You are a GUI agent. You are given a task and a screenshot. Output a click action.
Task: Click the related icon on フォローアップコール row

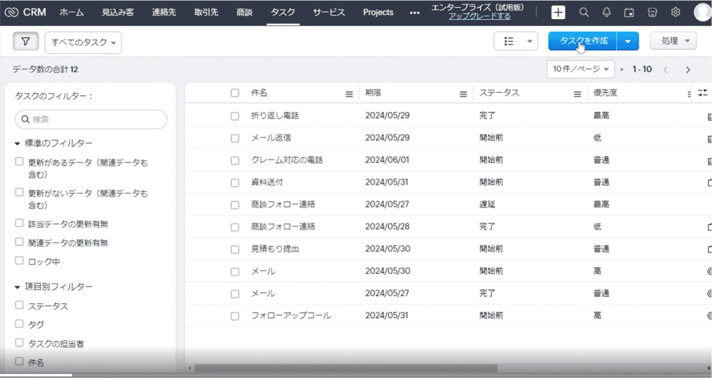(709, 315)
